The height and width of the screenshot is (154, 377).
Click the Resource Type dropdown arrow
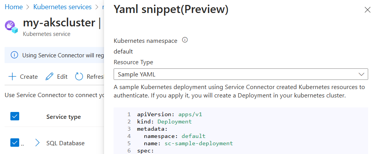click(x=361, y=74)
